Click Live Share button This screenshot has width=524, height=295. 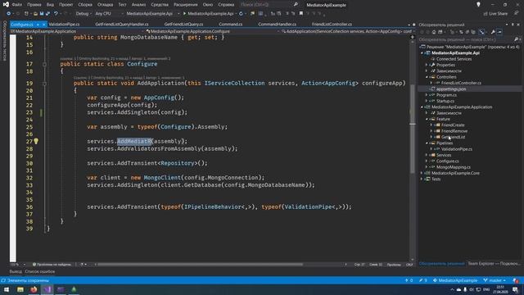coord(495,14)
